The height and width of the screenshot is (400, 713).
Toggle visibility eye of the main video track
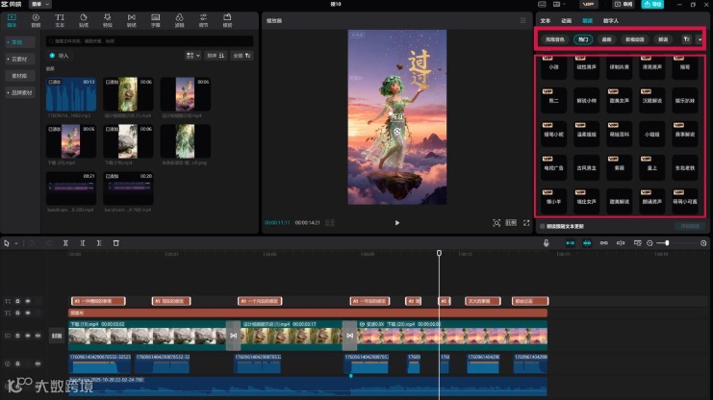(x=28, y=336)
